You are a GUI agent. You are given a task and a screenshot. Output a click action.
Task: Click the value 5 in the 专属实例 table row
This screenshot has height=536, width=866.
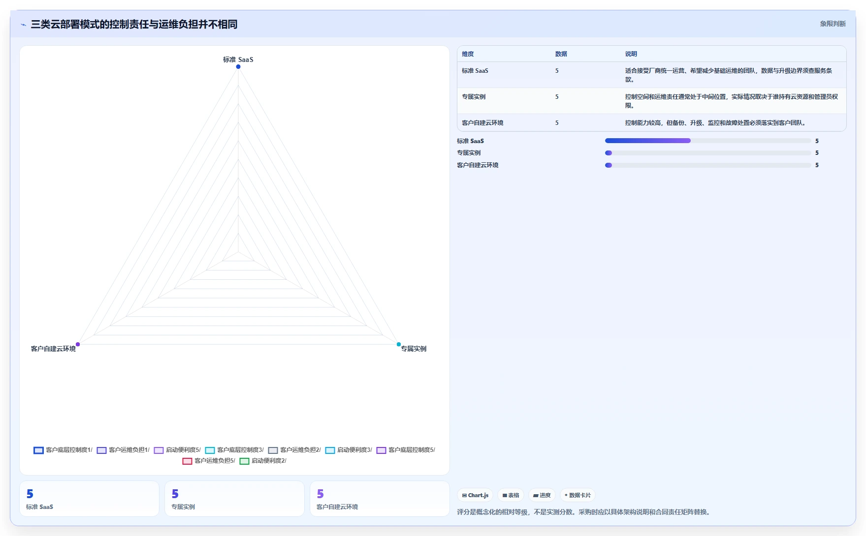tap(557, 97)
